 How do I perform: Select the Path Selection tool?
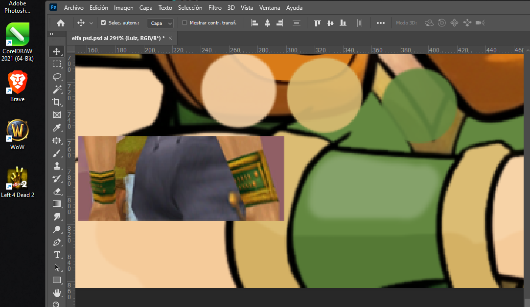tap(57, 267)
